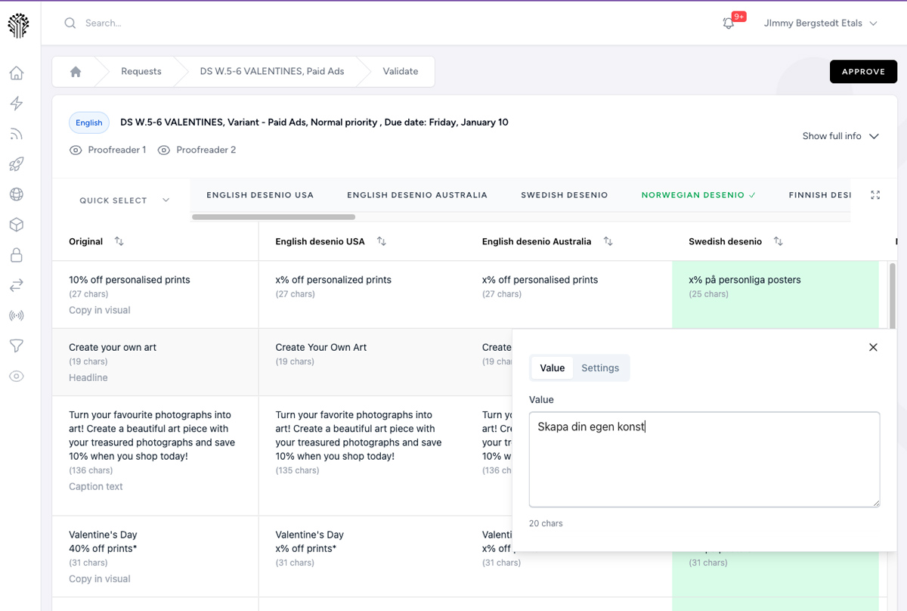Open the cube sidebar icon
The height and width of the screenshot is (611, 907).
pyautogui.click(x=17, y=225)
